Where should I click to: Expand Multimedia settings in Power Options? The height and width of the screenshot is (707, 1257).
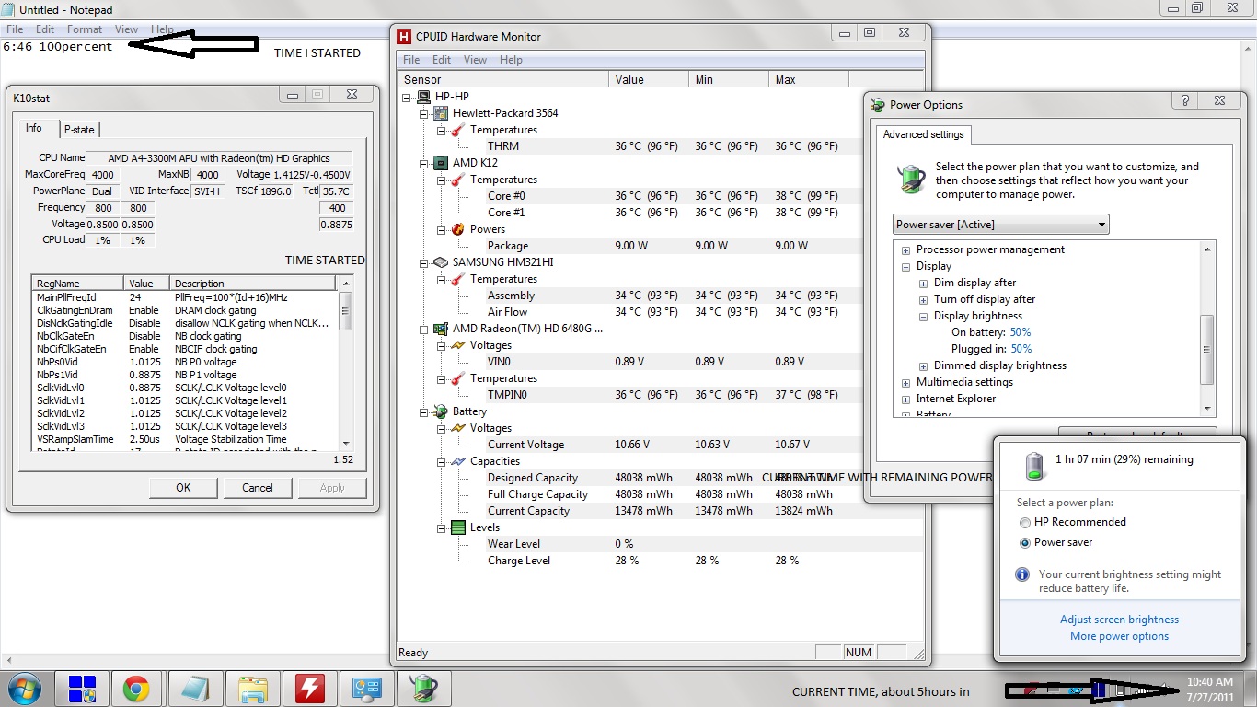[x=906, y=383]
